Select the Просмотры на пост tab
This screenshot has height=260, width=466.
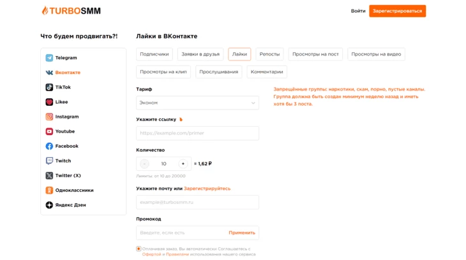315,54
